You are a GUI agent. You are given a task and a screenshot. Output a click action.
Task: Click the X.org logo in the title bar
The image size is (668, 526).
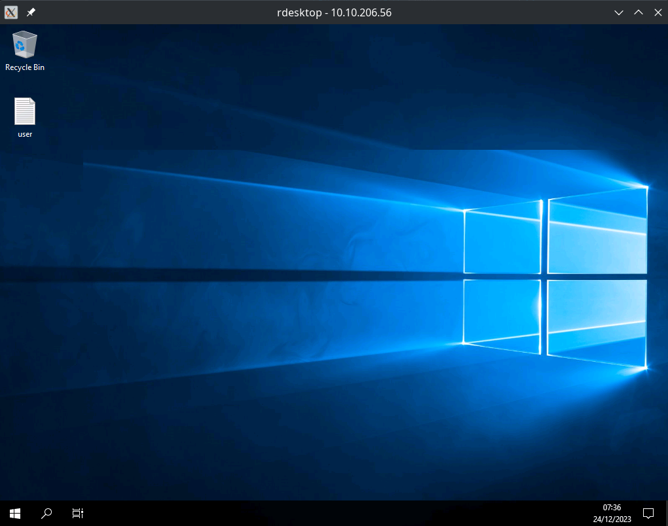pyautogui.click(x=10, y=12)
